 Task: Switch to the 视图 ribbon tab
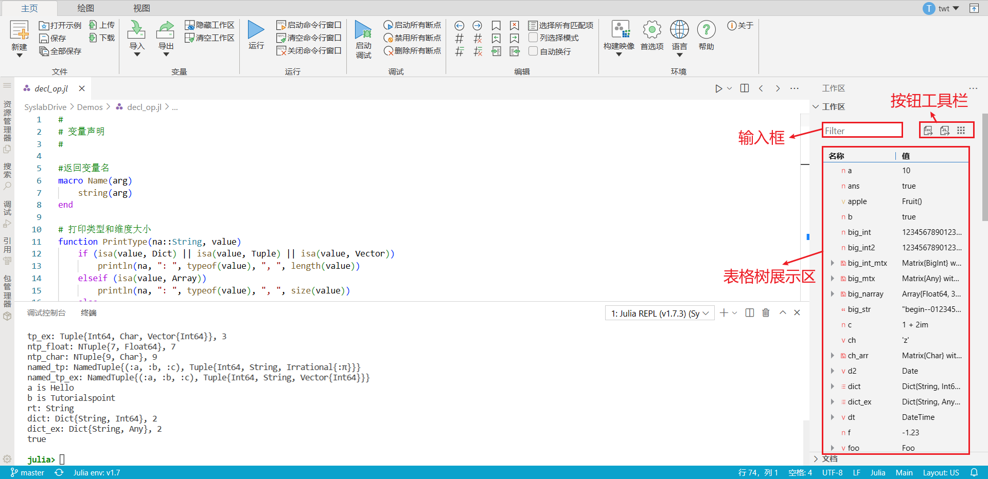click(x=142, y=8)
